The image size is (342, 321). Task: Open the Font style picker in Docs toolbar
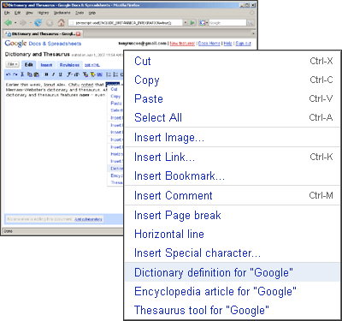[69, 74]
